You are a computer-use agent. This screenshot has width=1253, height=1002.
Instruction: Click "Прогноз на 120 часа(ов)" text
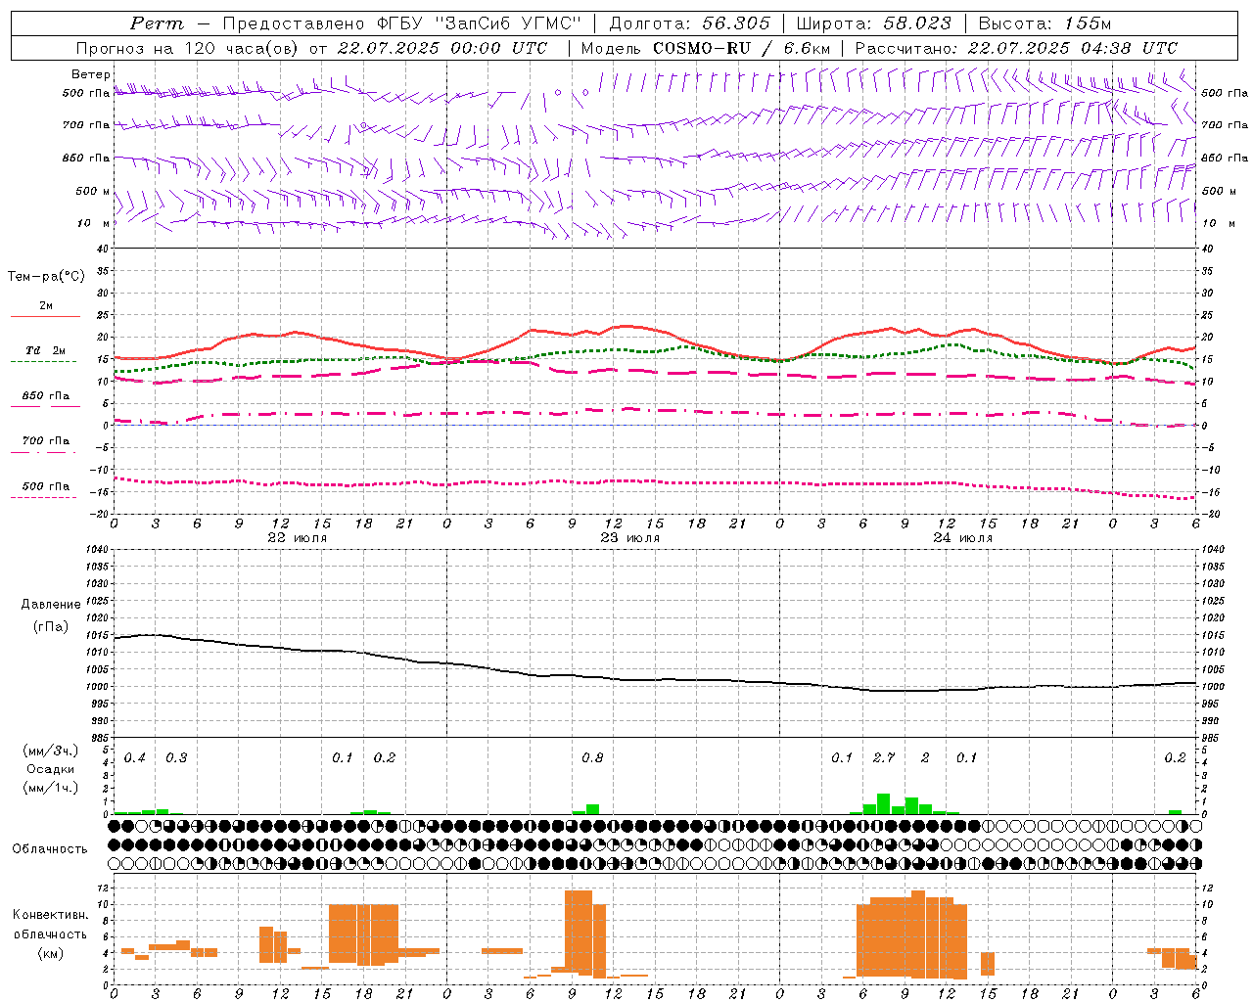(188, 48)
